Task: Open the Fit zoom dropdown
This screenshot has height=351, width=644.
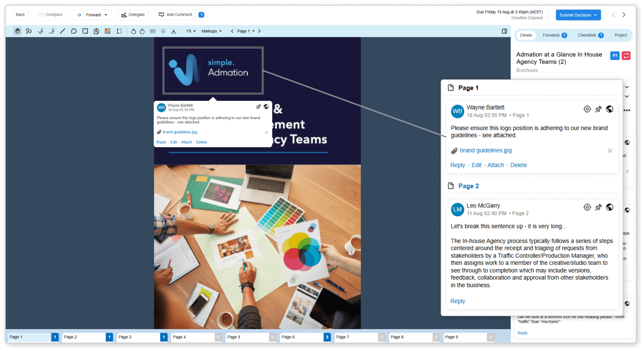Action: (x=191, y=31)
